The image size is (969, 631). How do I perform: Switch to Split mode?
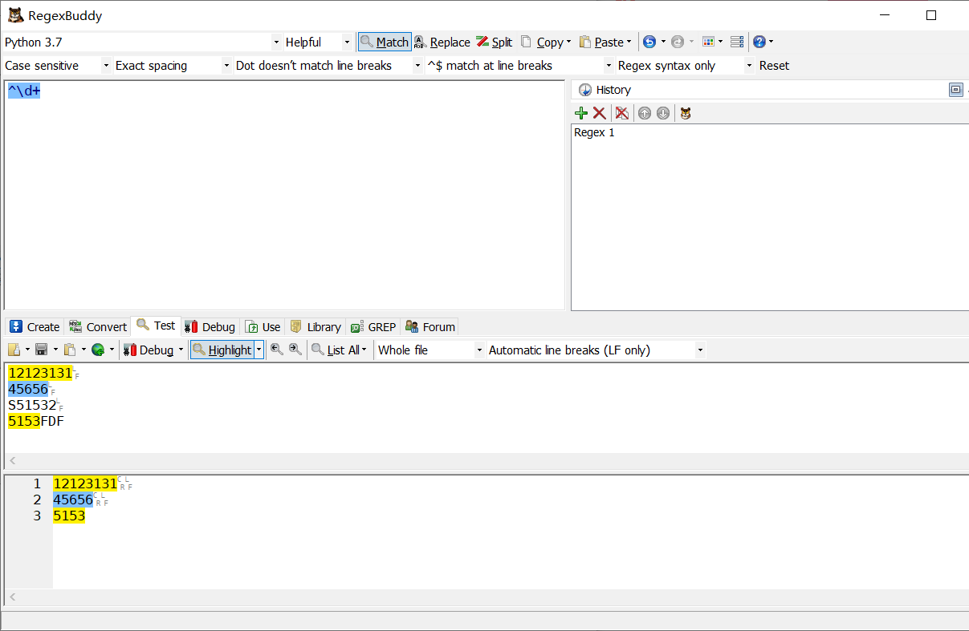pyautogui.click(x=494, y=42)
